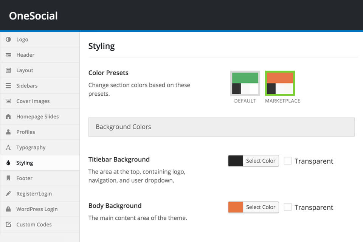Click the orange Body Background color swatch
Image resolution: width=363 pixels, height=242 pixels.
[236, 207]
